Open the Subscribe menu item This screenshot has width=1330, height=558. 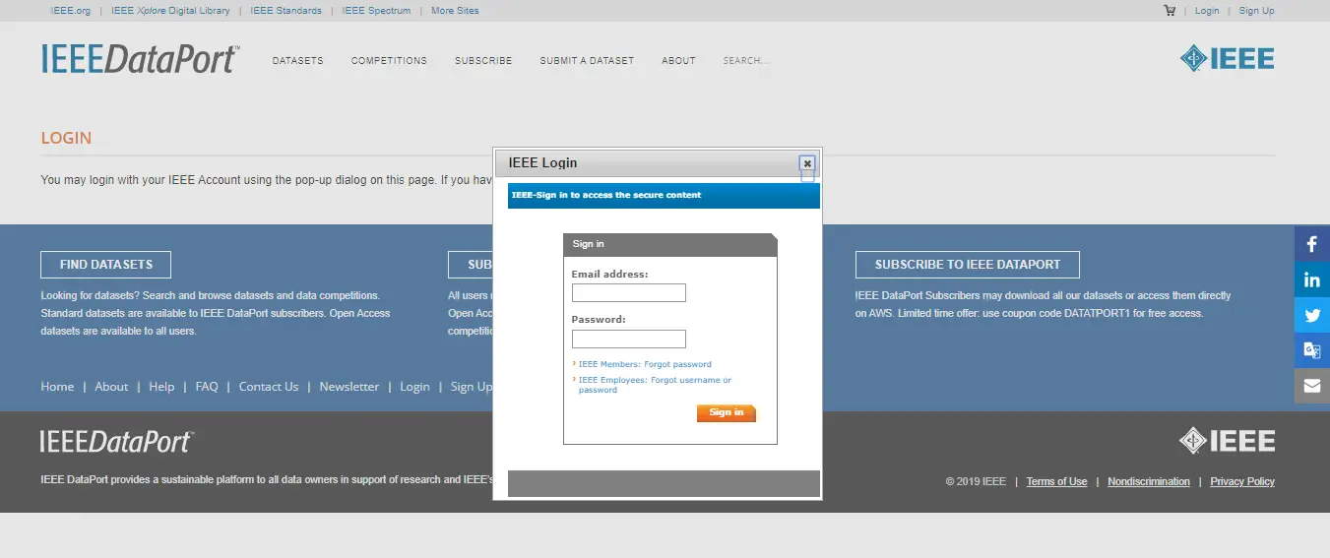pos(483,61)
